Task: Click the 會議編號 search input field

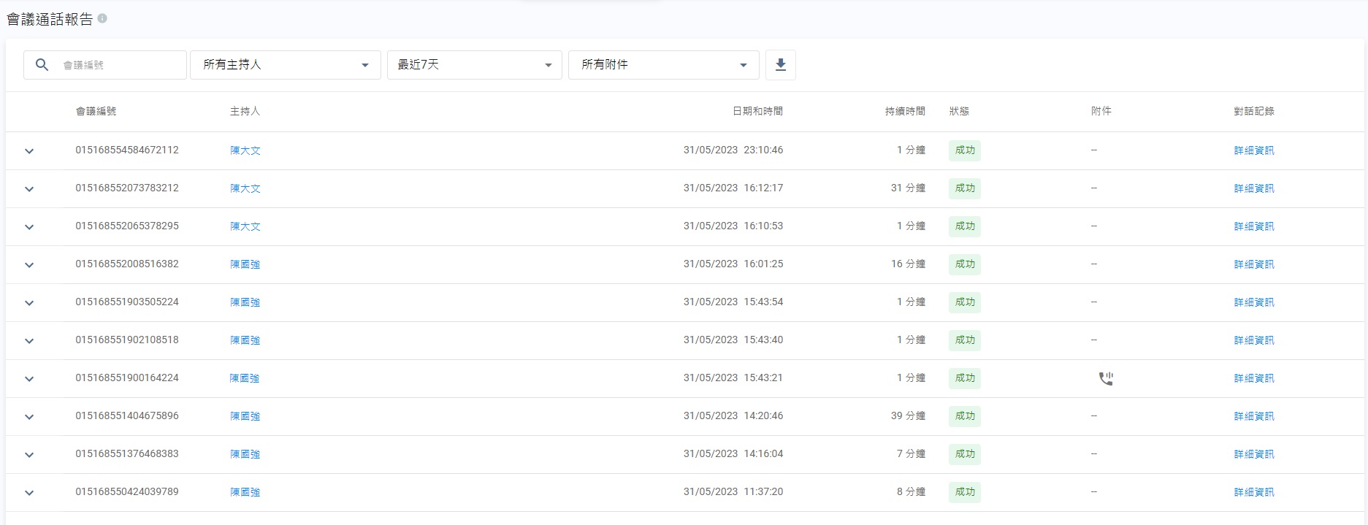Action: (x=121, y=65)
